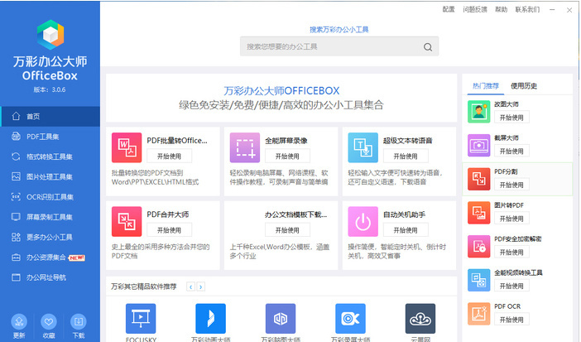The height and width of the screenshot is (342, 581).
Task: Click the 改图大师 icon in sidebar
Action: (x=478, y=111)
